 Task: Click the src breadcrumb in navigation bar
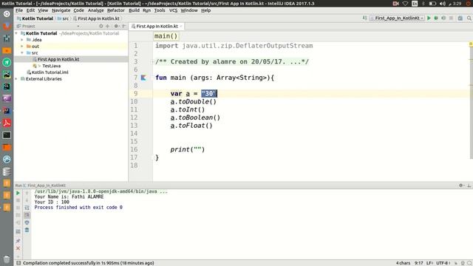pyautogui.click(x=63, y=18)
